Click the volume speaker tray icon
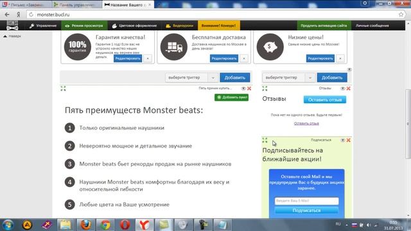 (x=369, y=225)
